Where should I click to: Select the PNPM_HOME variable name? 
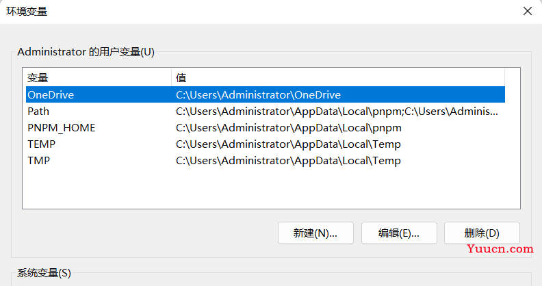[x=62, y=128]
